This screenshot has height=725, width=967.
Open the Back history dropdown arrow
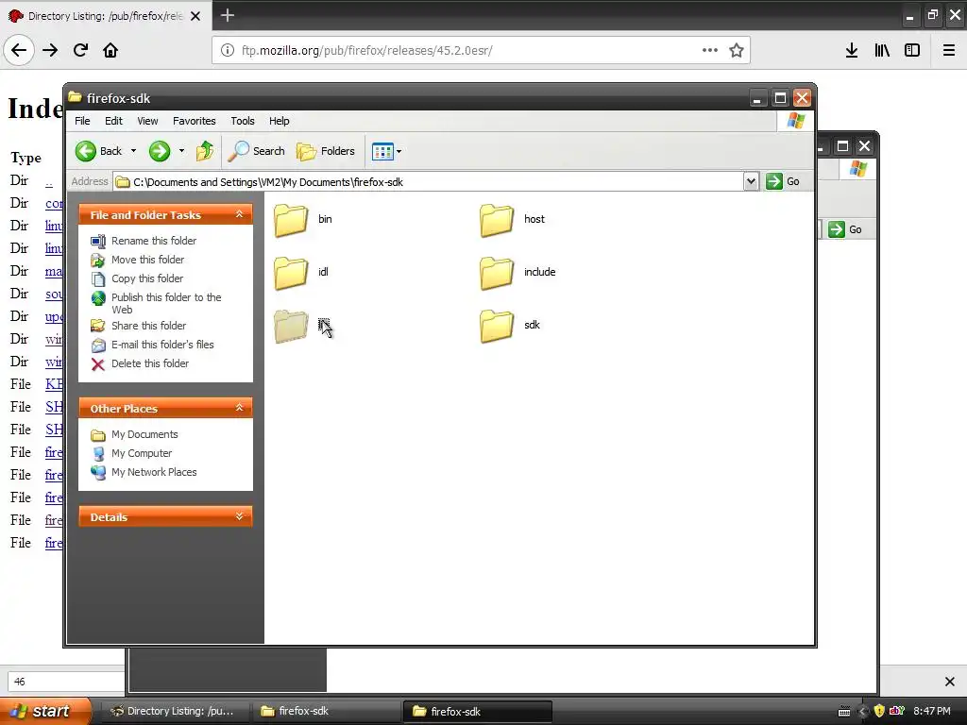[x=133, y=151]
